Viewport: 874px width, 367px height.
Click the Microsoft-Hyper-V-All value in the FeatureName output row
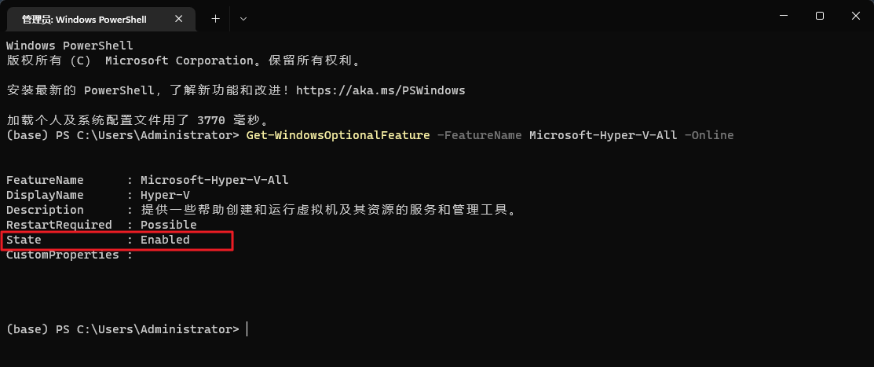[214, 180]
